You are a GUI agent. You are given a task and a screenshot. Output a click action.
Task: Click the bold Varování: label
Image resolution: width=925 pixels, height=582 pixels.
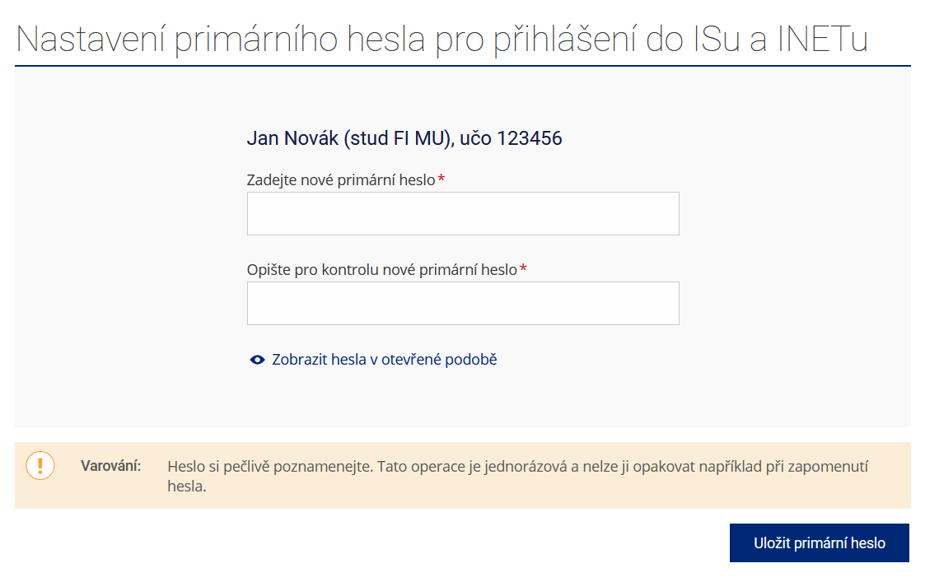click(111, 467)
